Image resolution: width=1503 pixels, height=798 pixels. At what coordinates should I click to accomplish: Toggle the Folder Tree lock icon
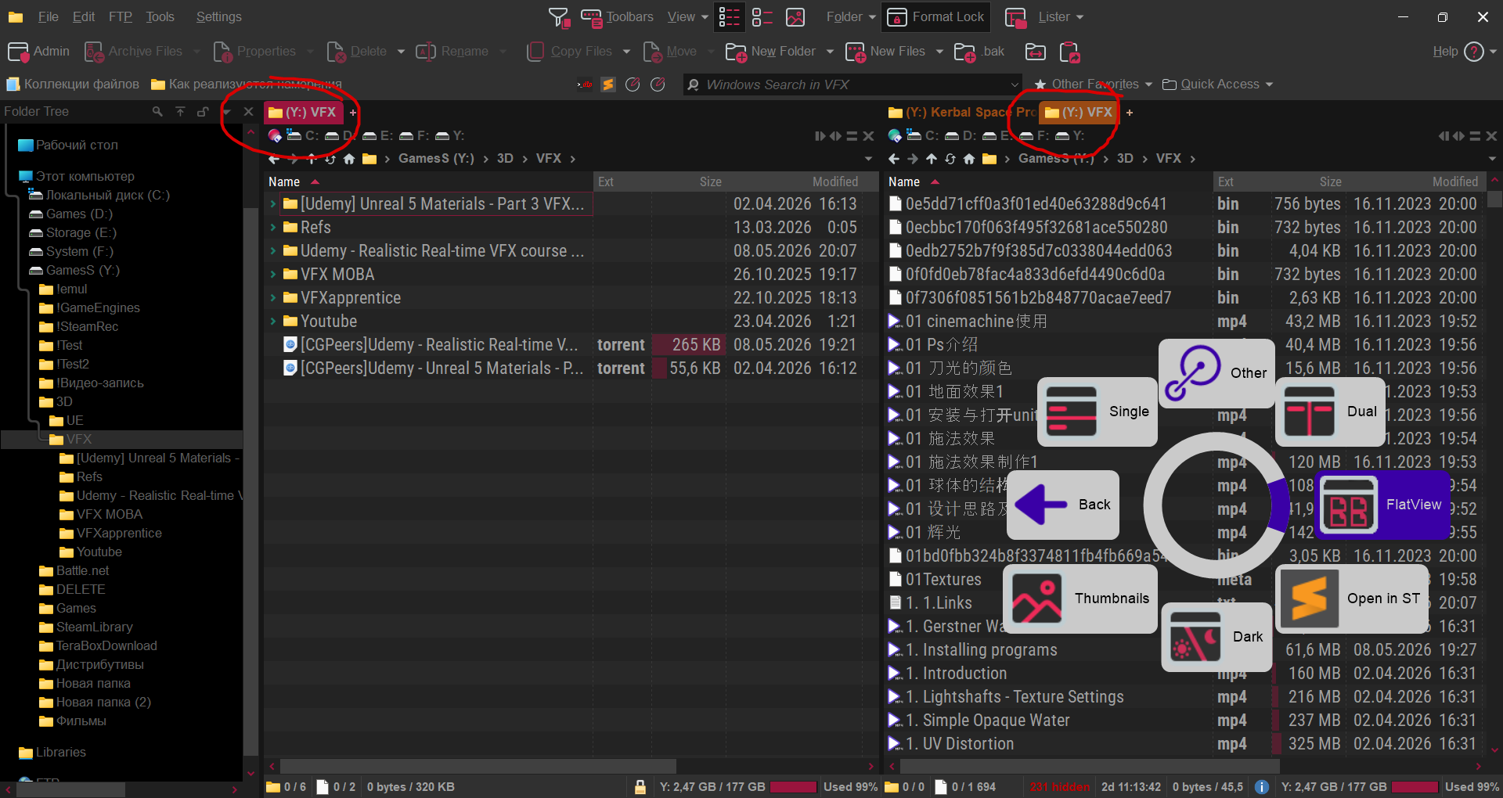pyautogui.click(x=203, y=112)
